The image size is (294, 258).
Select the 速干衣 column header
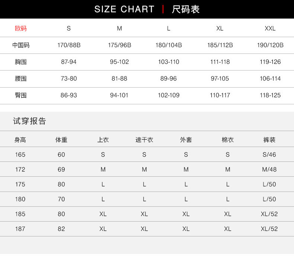coord(144,140)
